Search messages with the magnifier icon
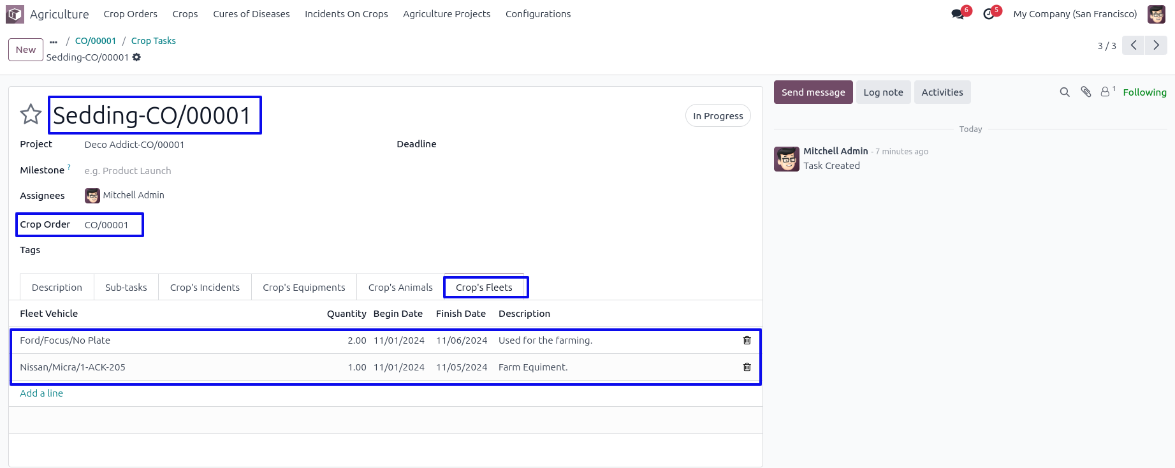 click(x=1064, y=92)
